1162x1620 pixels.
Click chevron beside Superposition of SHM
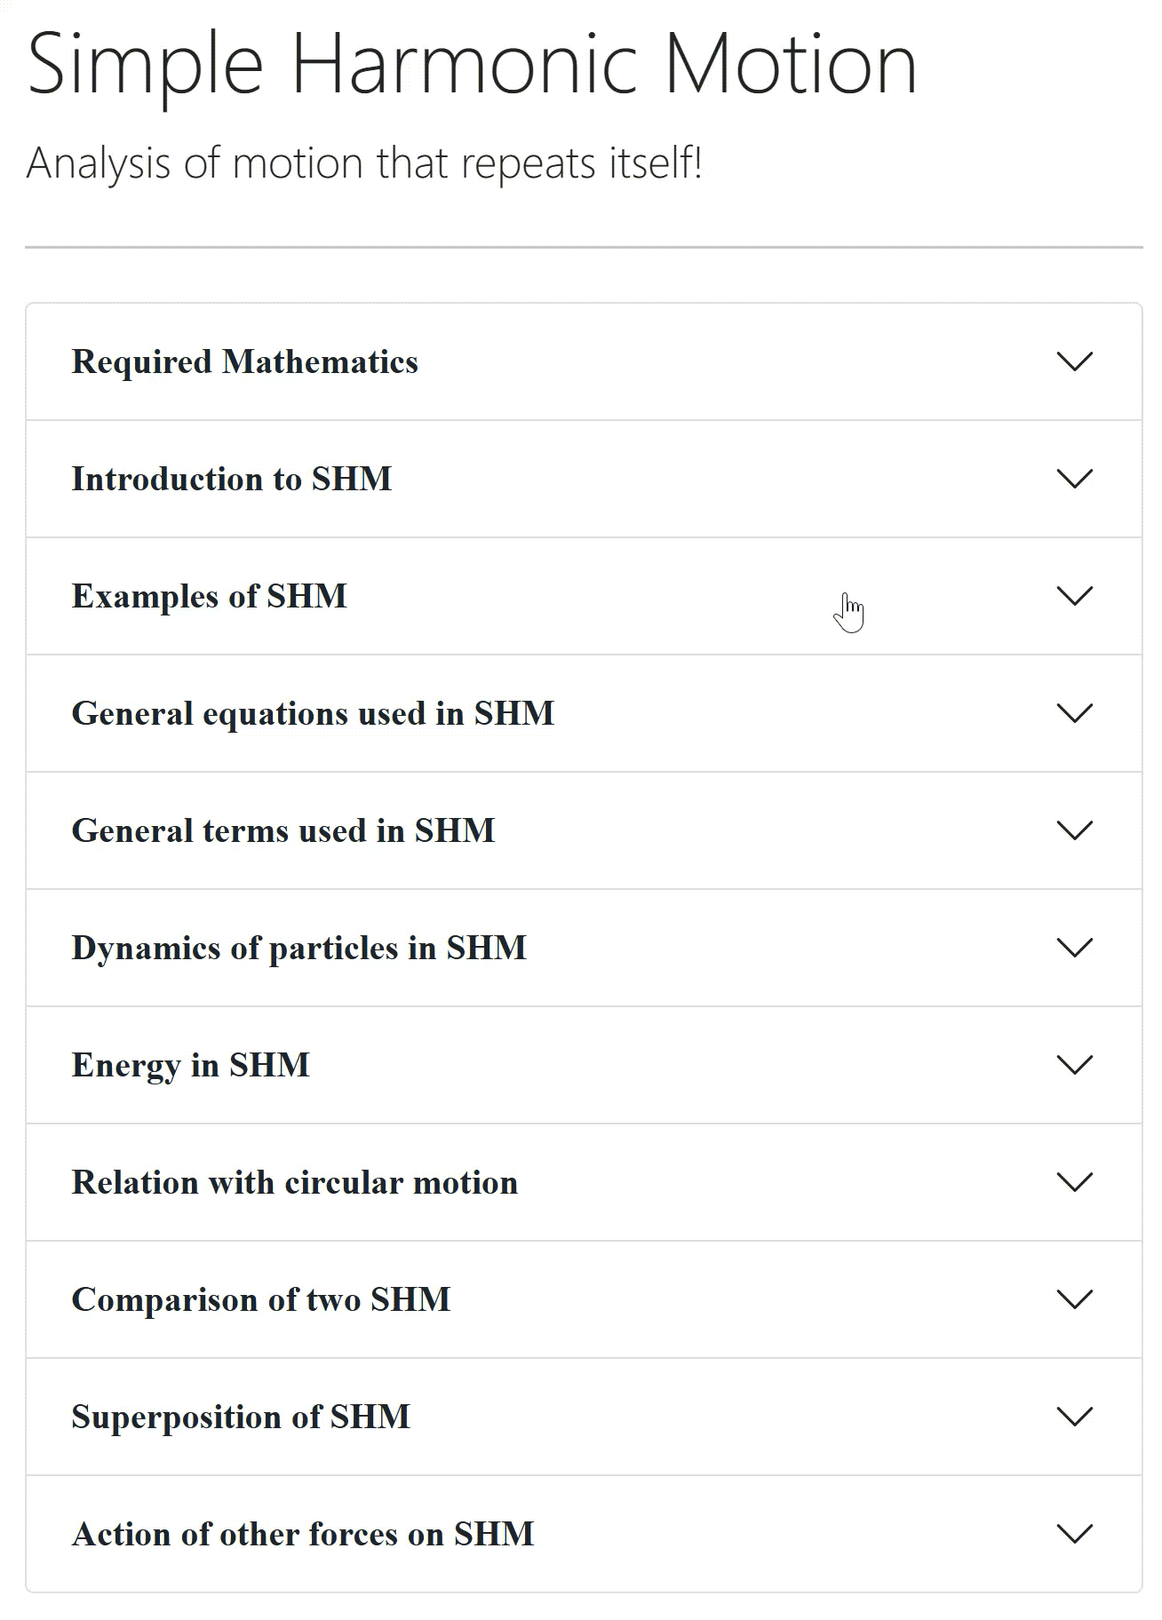point(1074,1417)
